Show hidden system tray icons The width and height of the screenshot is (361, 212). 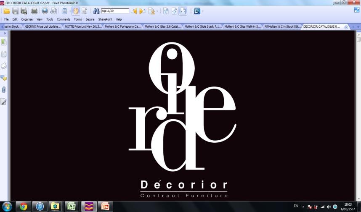[x=303, y=207]
